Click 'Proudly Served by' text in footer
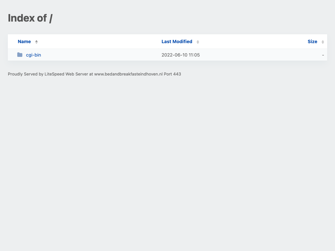 click(26, 74)
